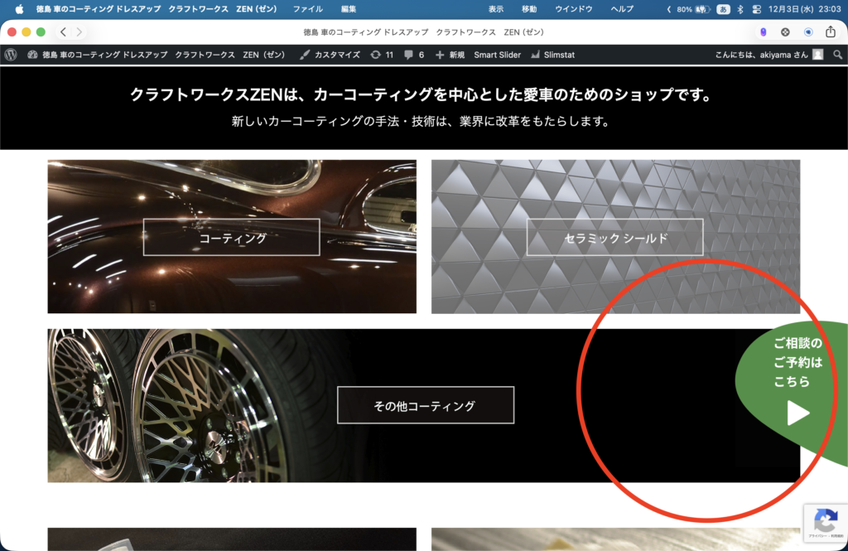This screenshot has width=848, height=551.
Task: Open the ヘルプ menu in menu bar
Action: [x=621, y=9]
